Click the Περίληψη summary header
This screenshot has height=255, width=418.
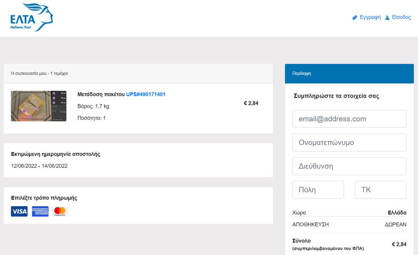349,73
